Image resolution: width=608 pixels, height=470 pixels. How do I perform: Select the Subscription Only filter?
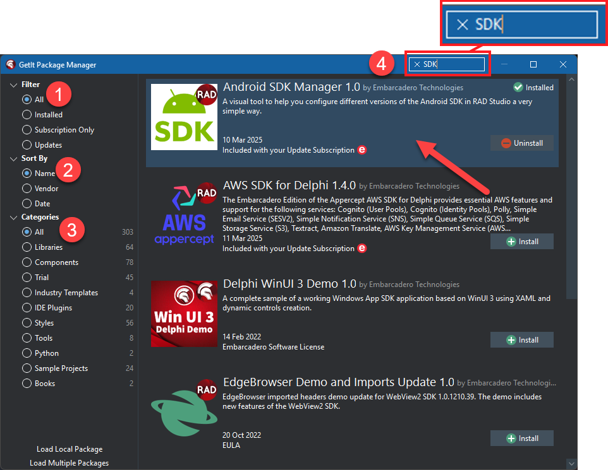(x=58, y=130)
